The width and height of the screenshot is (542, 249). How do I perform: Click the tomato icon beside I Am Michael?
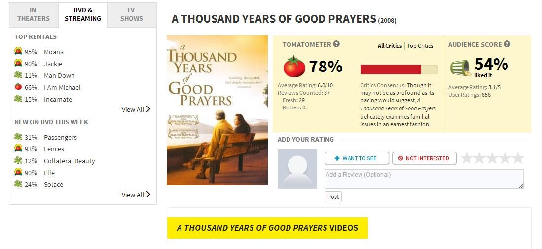[18, 87]
